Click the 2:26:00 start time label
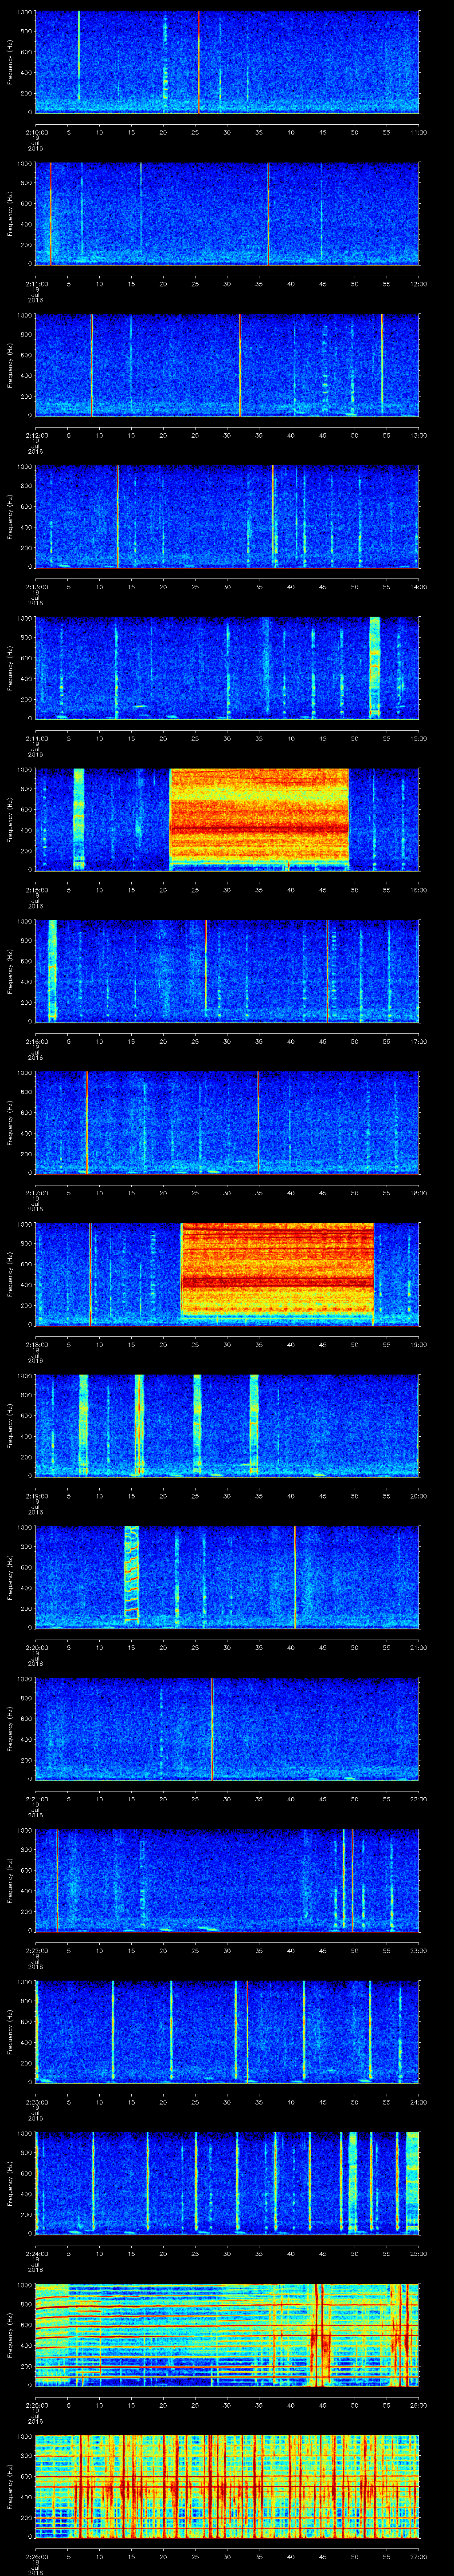 tap(36, 2556)
